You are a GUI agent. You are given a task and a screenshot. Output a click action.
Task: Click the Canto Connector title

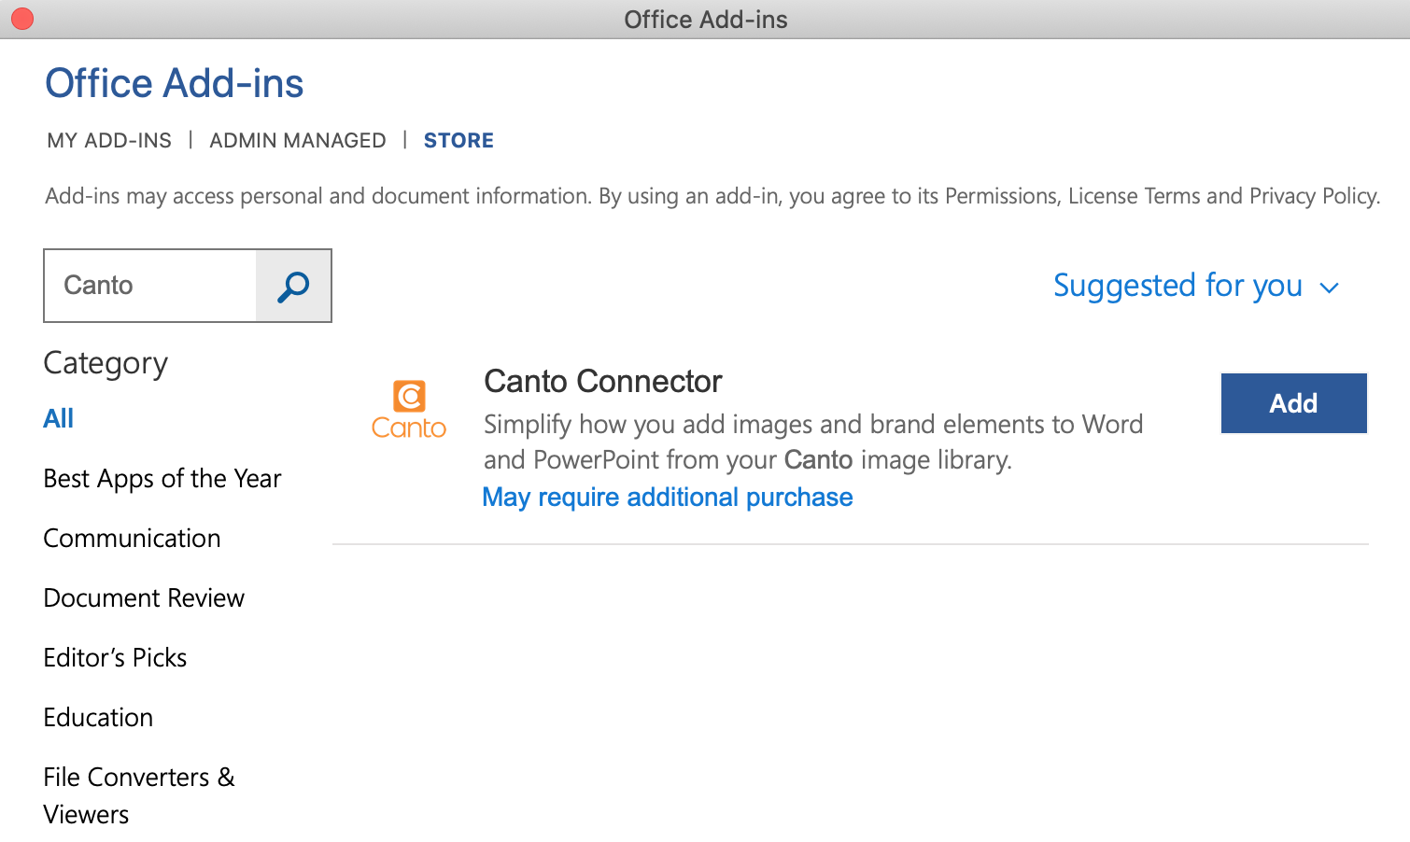click(x=602, y=382)
